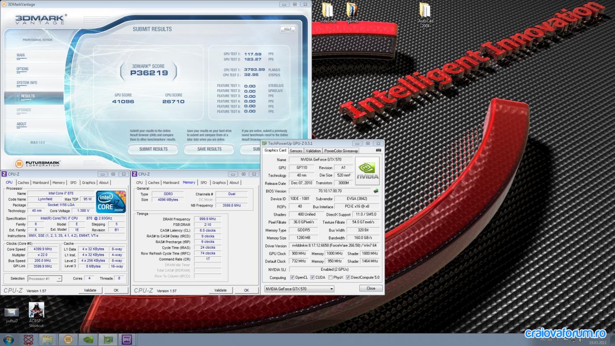The height and width of the screenshot is (346, 615).
Task: Switch to CPU-Z purple taskbar icon
Action: click(x=127, y=339)
